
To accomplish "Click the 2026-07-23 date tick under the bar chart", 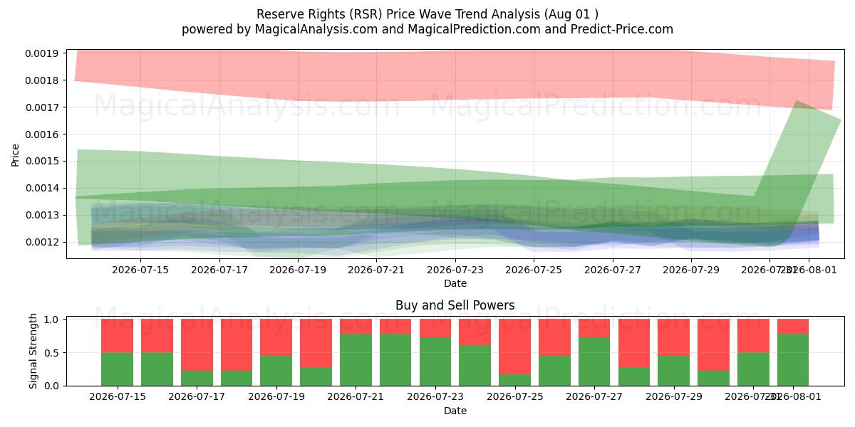I will 435,397.
